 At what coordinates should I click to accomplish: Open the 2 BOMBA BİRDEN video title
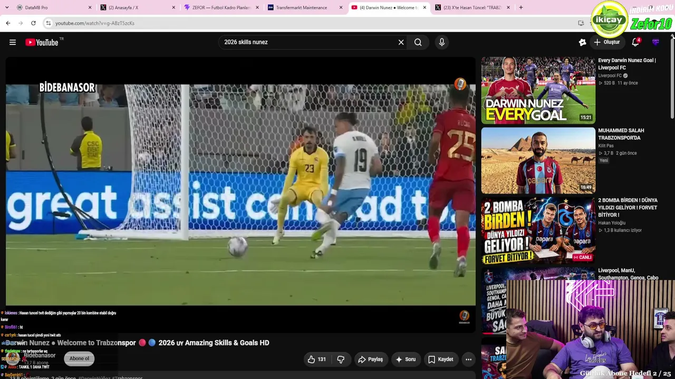(x=628, y=207)
